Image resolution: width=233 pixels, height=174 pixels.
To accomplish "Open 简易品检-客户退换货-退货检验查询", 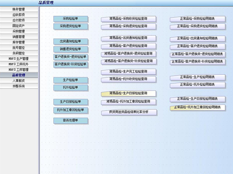I will [128, 54].
